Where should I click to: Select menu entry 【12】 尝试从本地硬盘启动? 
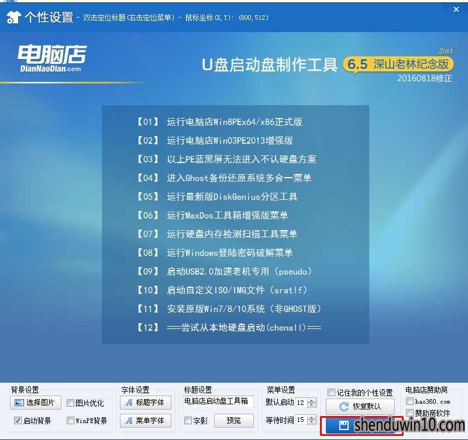[229, 328]
